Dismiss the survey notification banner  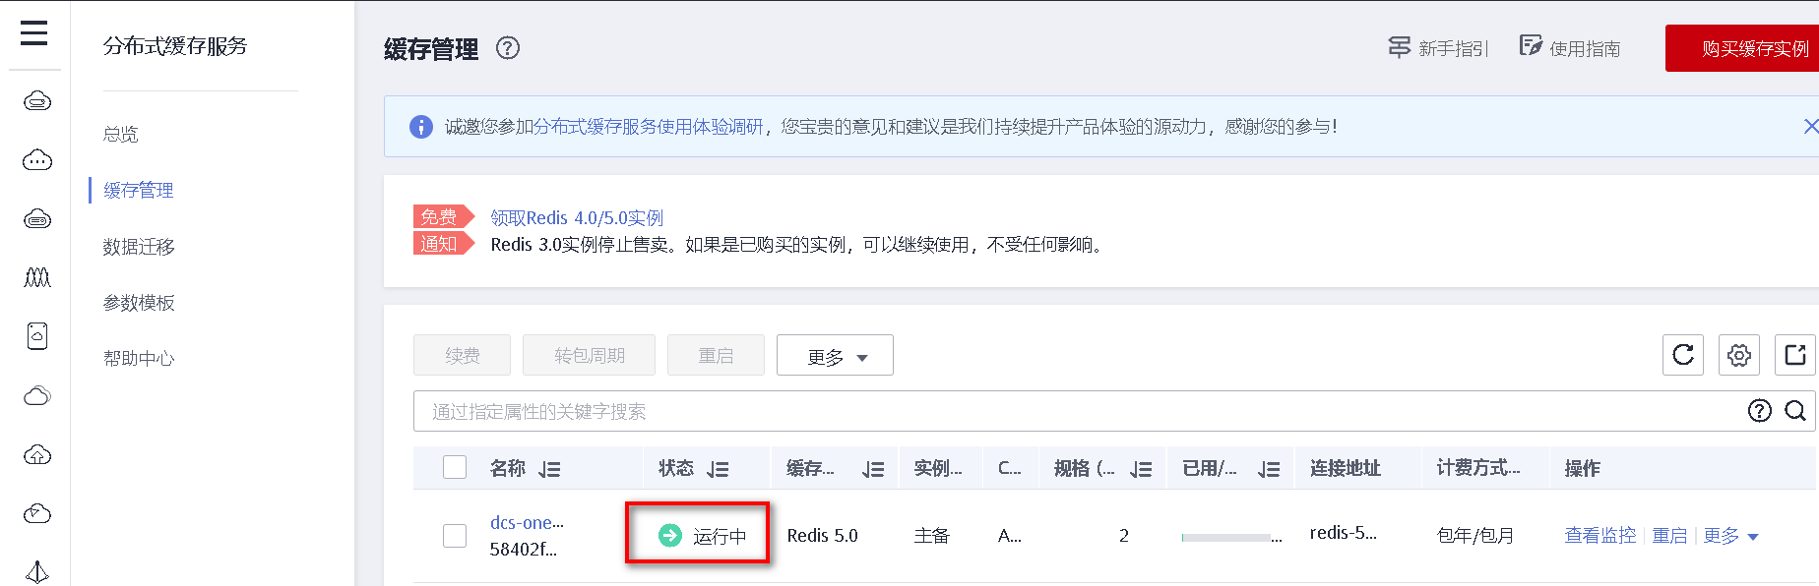[x=1809, y=126]
